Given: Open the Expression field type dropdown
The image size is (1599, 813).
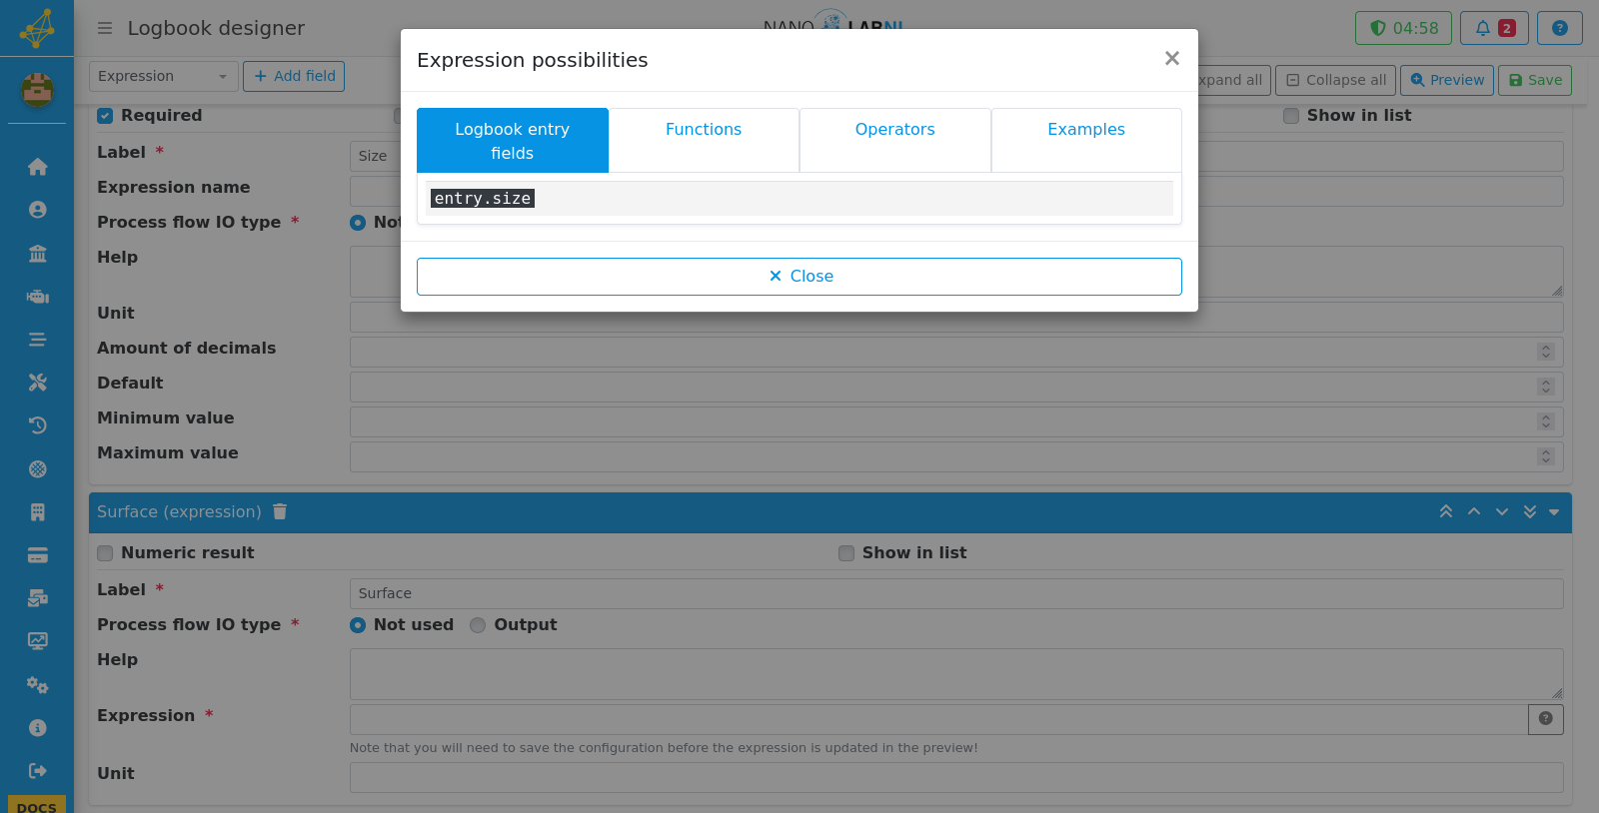Looking at the screenshot, I should pos(164,76).
